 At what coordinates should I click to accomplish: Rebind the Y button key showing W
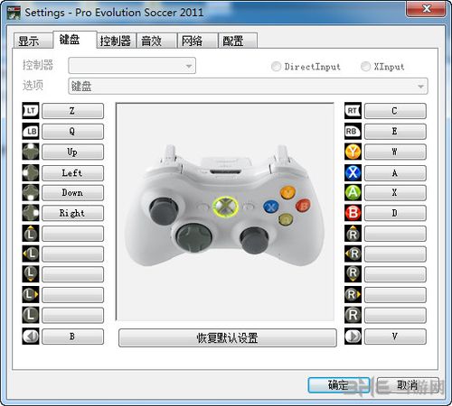(395, 152)
